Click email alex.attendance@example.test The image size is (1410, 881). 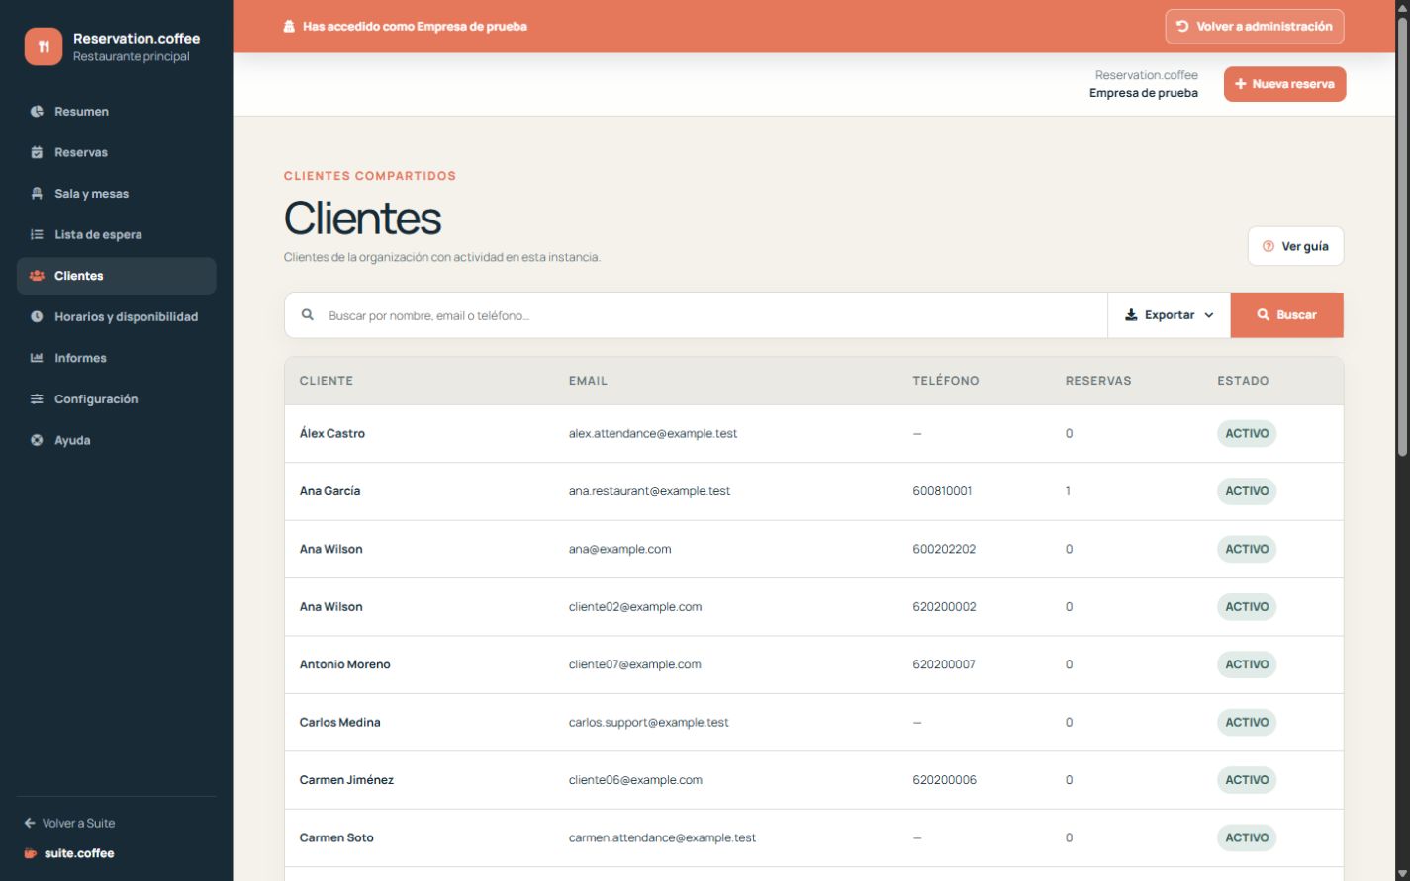pos(653,433)
